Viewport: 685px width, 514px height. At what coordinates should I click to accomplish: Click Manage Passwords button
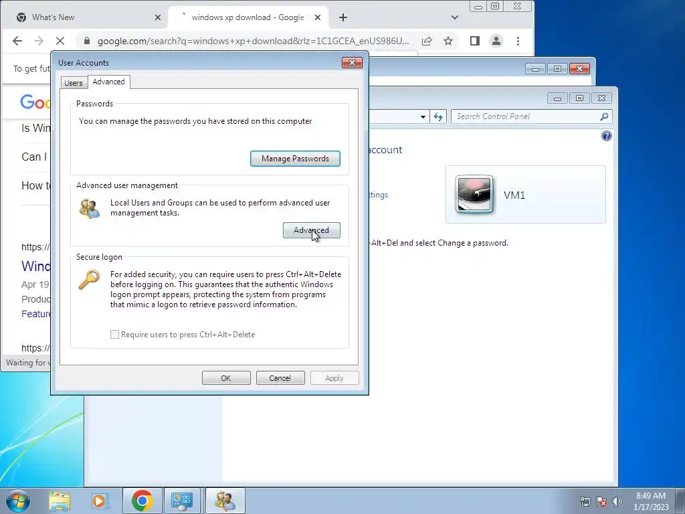coord(295,159)
